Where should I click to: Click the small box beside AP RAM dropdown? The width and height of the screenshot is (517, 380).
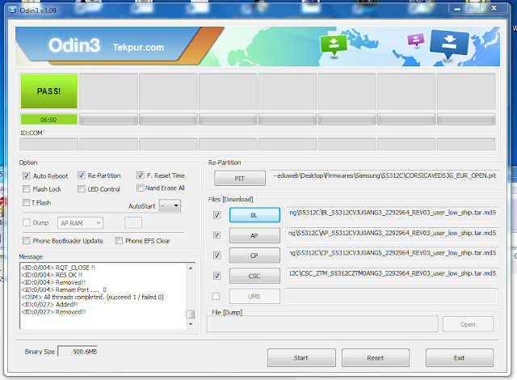click(x=133, y=222)
